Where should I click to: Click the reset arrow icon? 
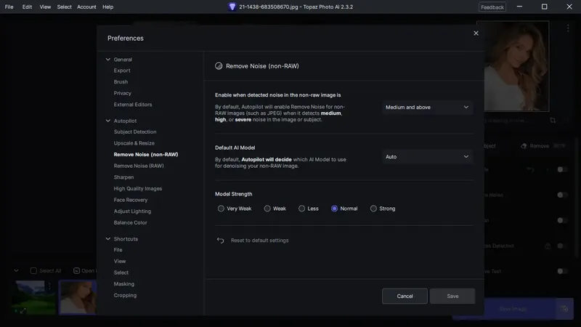coord(220,240)
